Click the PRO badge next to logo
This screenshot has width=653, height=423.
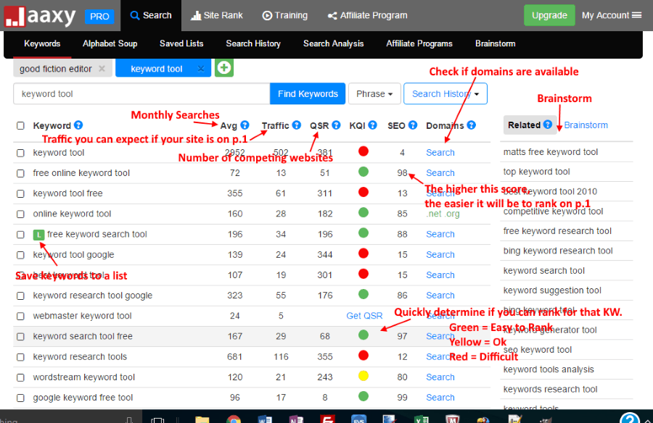click(99, 16)
